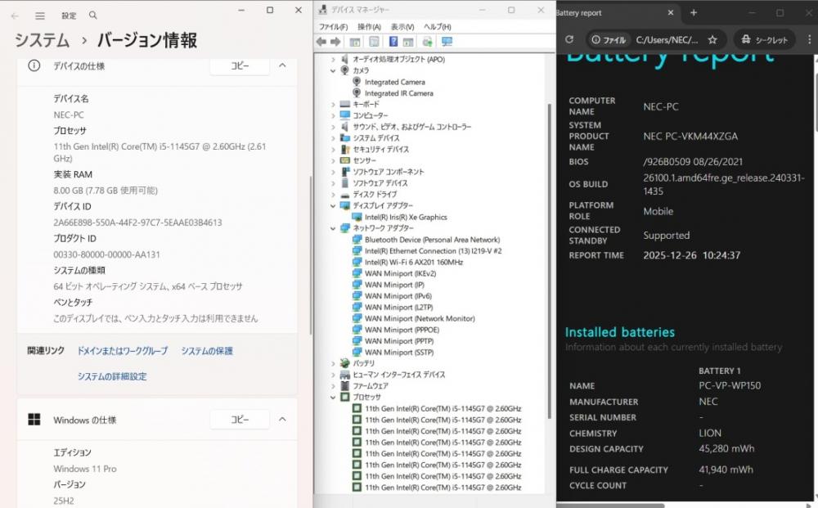The height and width of the screenshot is (508, 818).
Task: Collapse the ネットワーク アダプター category
Action: tap(333, 228)
